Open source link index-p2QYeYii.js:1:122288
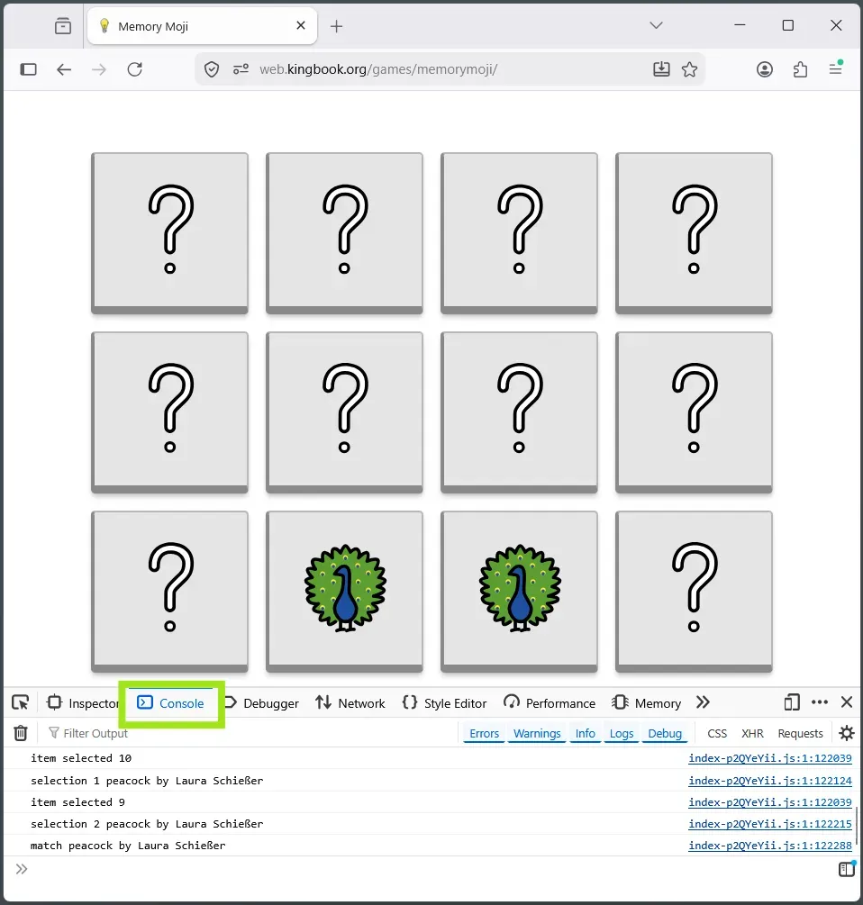Screen dimensions: 863x905 click(x=769, y=845)
